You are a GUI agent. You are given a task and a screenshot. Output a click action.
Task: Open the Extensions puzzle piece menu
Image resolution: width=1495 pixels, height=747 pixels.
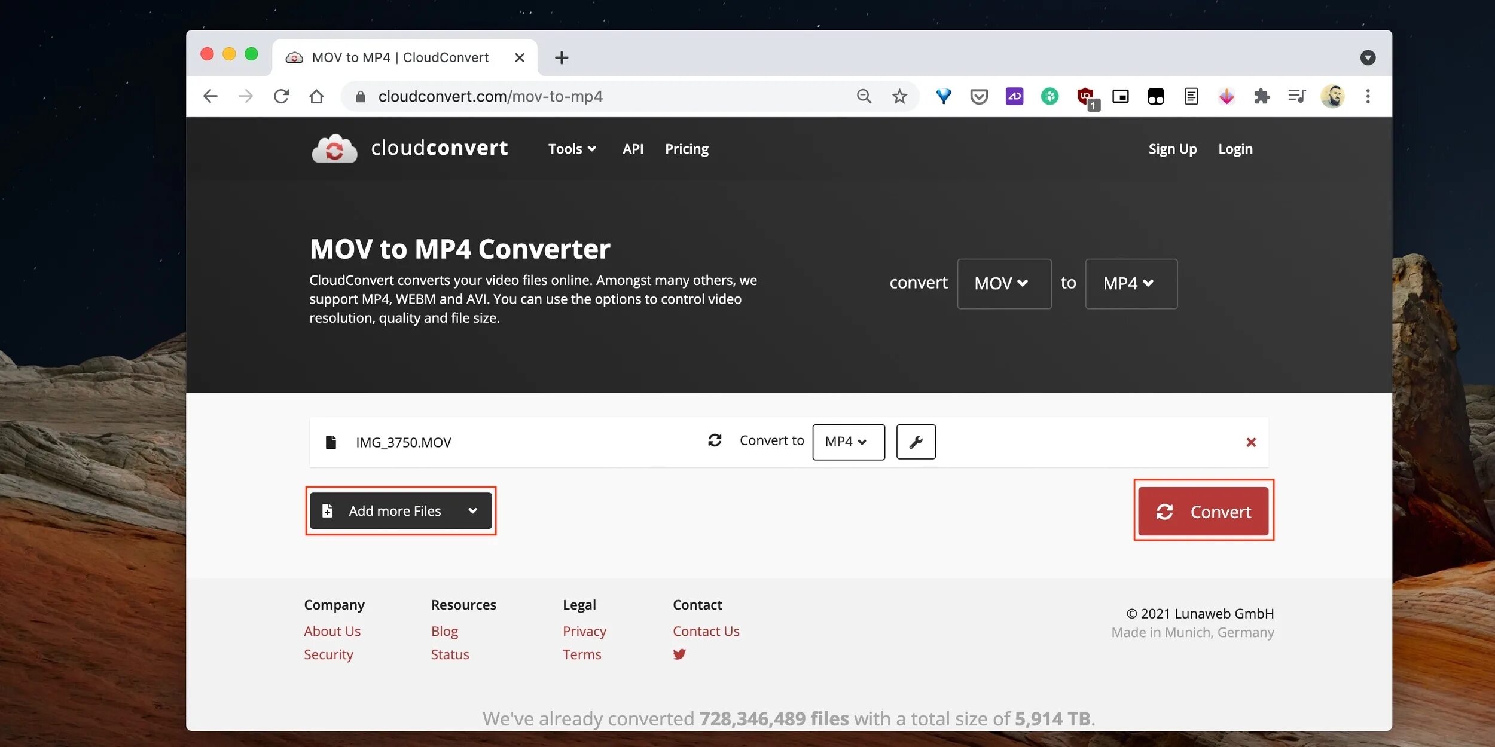[1262, 96]
